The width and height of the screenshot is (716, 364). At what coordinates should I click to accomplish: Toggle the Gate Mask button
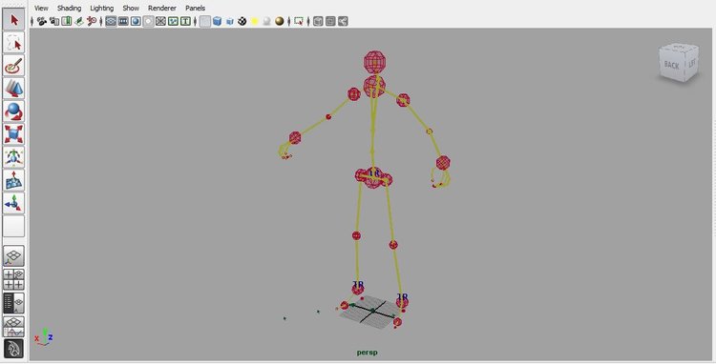pyautogui.click(x=148, y=21)
